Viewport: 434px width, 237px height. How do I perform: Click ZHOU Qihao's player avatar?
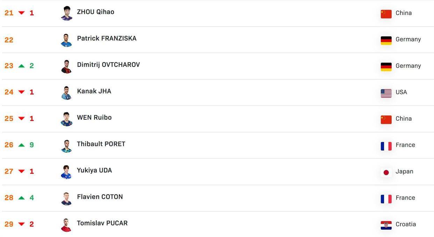tap(66, 13)
